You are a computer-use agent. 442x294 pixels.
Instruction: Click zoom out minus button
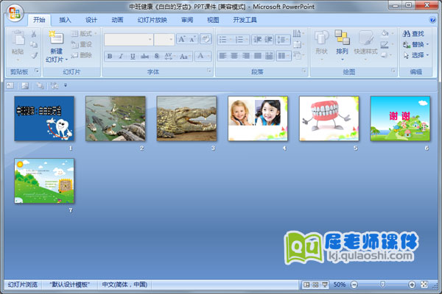(354, 284)
